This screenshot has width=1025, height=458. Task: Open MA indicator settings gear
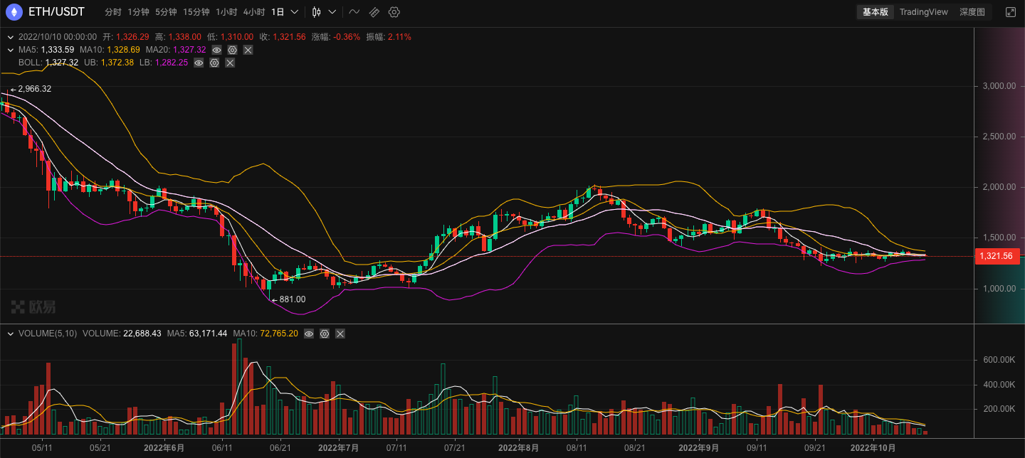(232, 50)
